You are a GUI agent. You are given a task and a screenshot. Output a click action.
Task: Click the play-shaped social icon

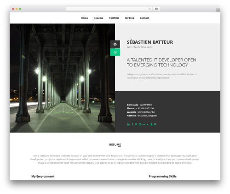pyautogui.click(x=147, y=124)
